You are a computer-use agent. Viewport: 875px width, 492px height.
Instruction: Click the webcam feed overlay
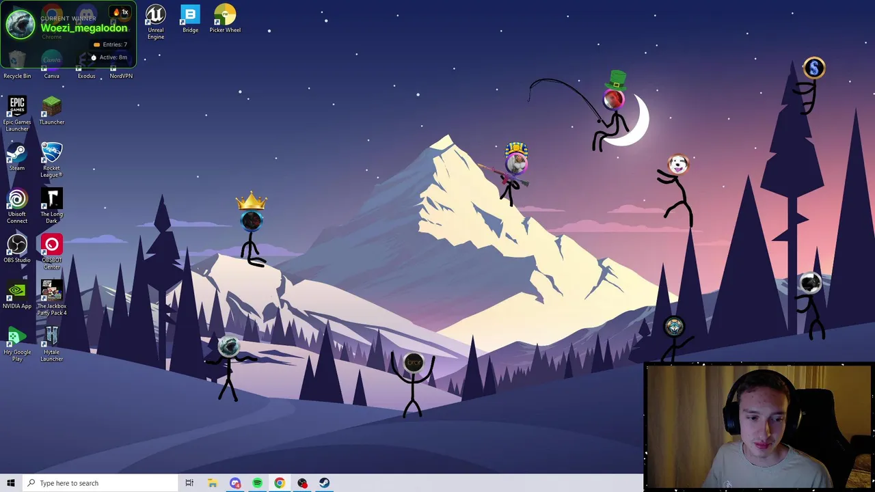click(759, 426)
